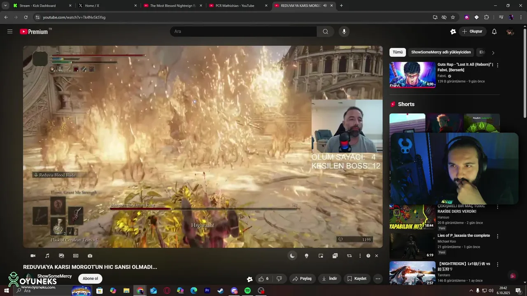Open the YouTube hamburger guide menu
Viewport: 527px width, 296px height.
point(10,31)
